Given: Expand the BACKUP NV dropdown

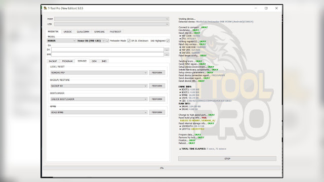Looking at the screenshot, I should pyautogui.click(x=99, y=86).
